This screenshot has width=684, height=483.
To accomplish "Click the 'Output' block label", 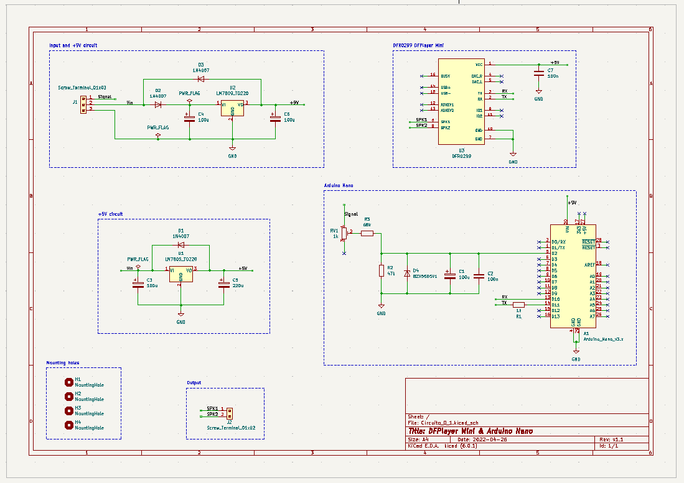I will [194, 383].
